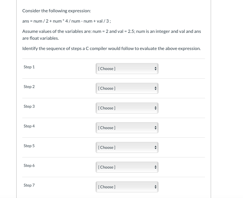
Task: Click the arrow icon on Step 1 dropdown
Action: (155, 69)
